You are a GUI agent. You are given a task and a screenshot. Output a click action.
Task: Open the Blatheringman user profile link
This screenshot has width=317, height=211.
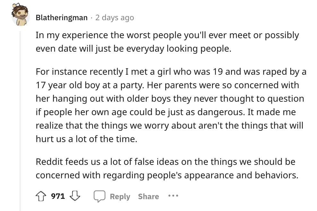click(61, 18)
